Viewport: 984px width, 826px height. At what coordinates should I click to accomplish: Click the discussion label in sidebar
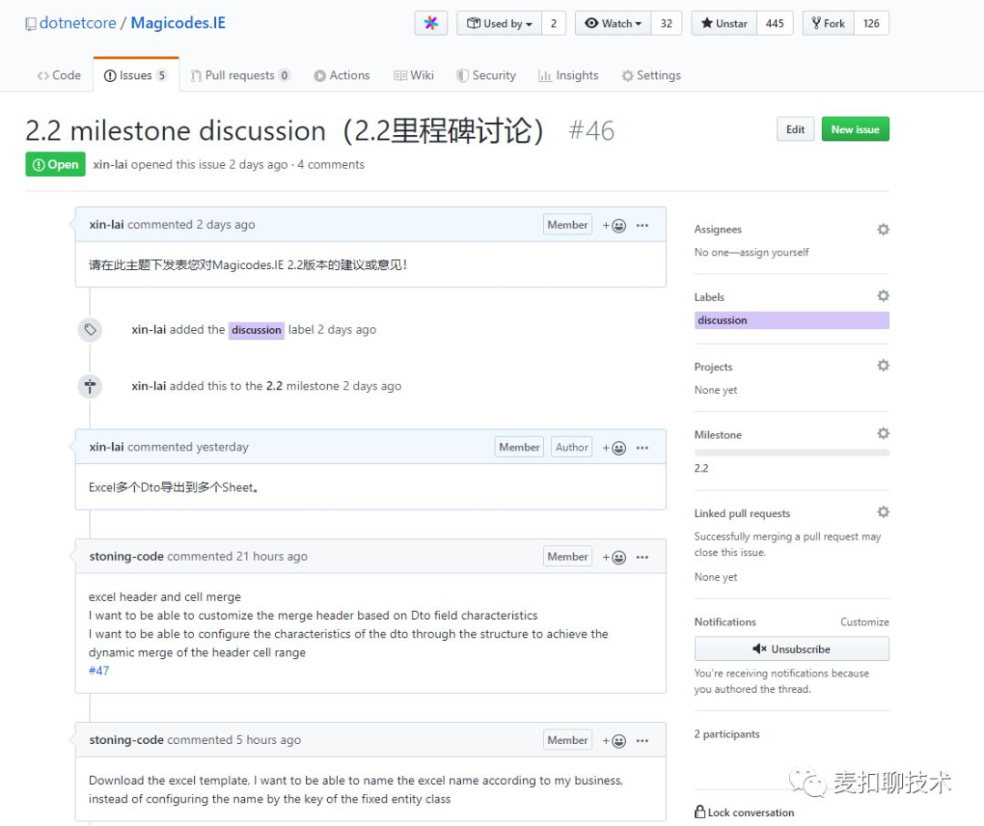point(792,320)
